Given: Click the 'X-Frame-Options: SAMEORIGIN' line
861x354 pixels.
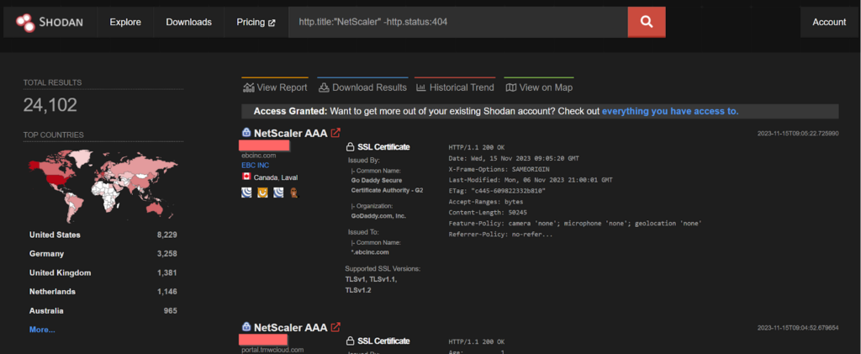Looking at the screenshot, I should click(499, 169).
